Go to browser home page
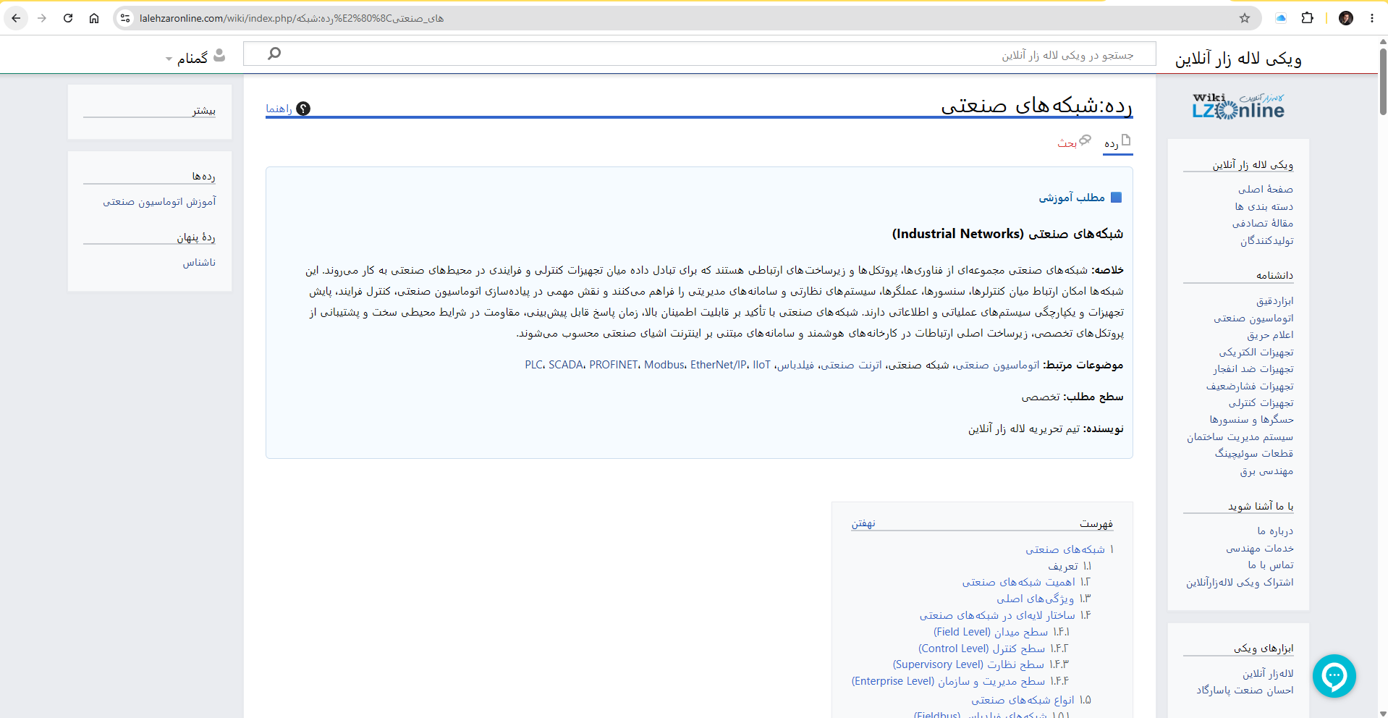This screenshot has height=718, width=1388. [94, 18]
